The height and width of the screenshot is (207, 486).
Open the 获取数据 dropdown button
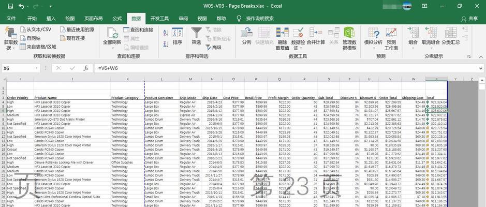click(11, 39)
